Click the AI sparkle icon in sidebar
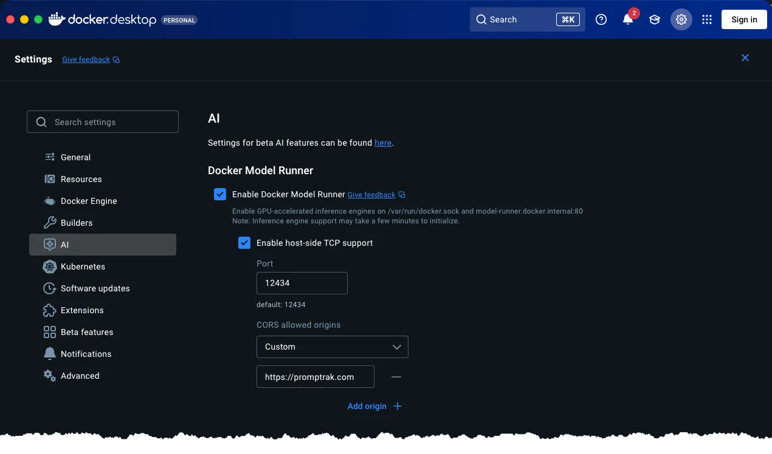 [x=50, y=245]
